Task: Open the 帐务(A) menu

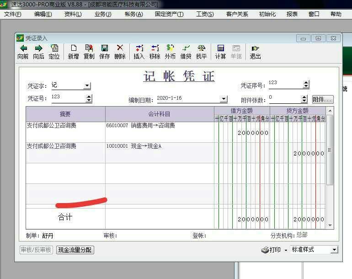Action: coord(133,14)
